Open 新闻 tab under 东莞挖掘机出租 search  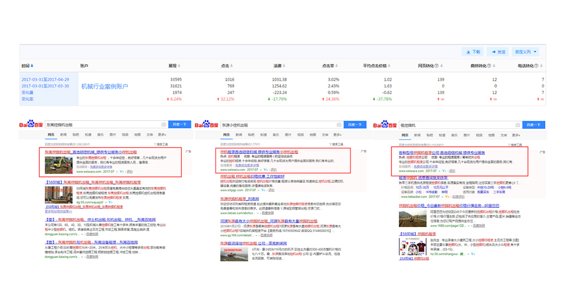tap(63, 135)
